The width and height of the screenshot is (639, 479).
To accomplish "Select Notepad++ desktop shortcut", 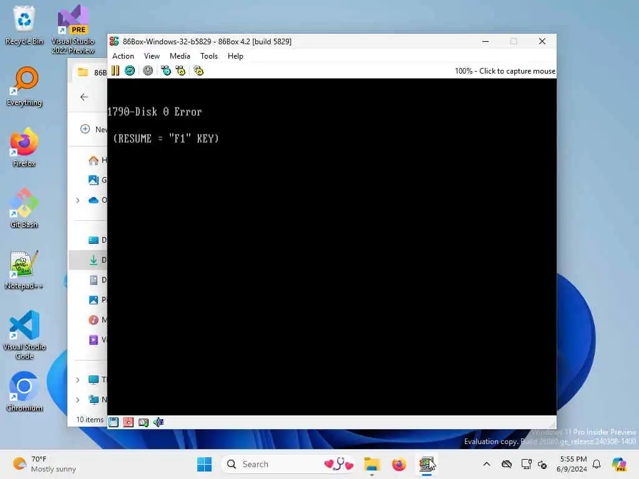I will [x=24, y=269].
